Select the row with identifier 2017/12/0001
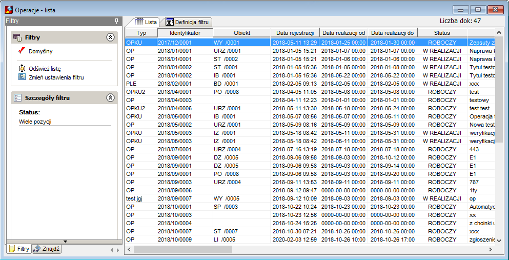The width and height of the screenshot is (509, 260). point(310,43)
